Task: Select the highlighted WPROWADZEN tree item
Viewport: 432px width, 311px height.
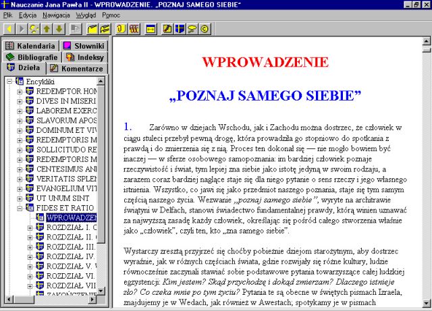Action: [x=72, y=217]
